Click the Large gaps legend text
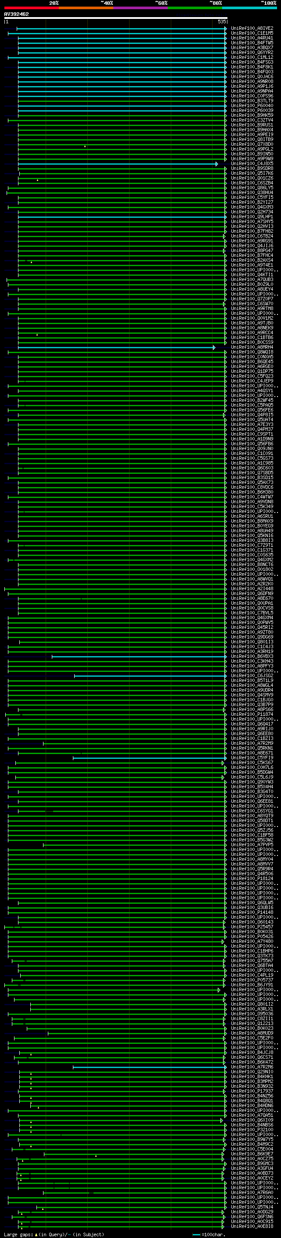Viewport: 281px width, 1238px height. pos(54,1234)
